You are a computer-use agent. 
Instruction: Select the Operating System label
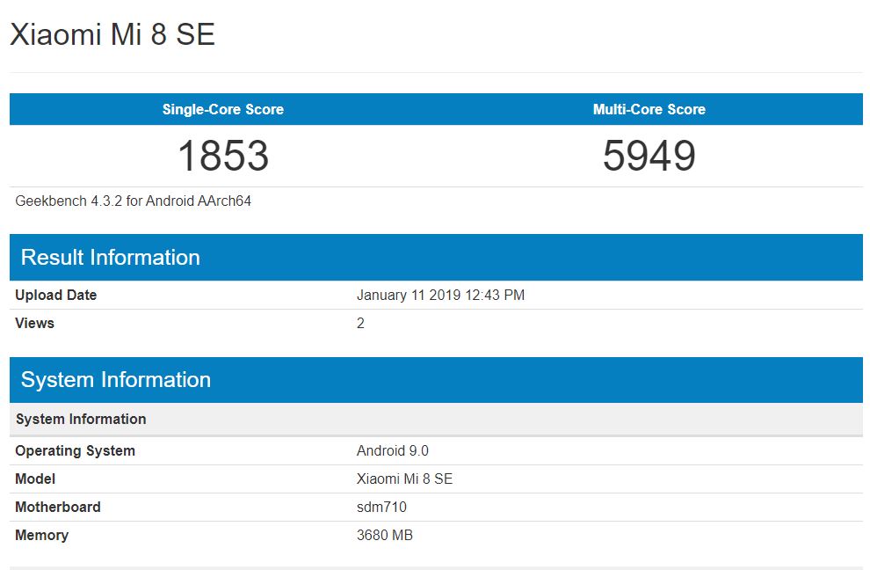click(75, 450)
